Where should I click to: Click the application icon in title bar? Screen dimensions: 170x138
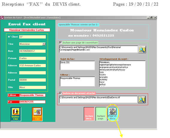(2, 18)
